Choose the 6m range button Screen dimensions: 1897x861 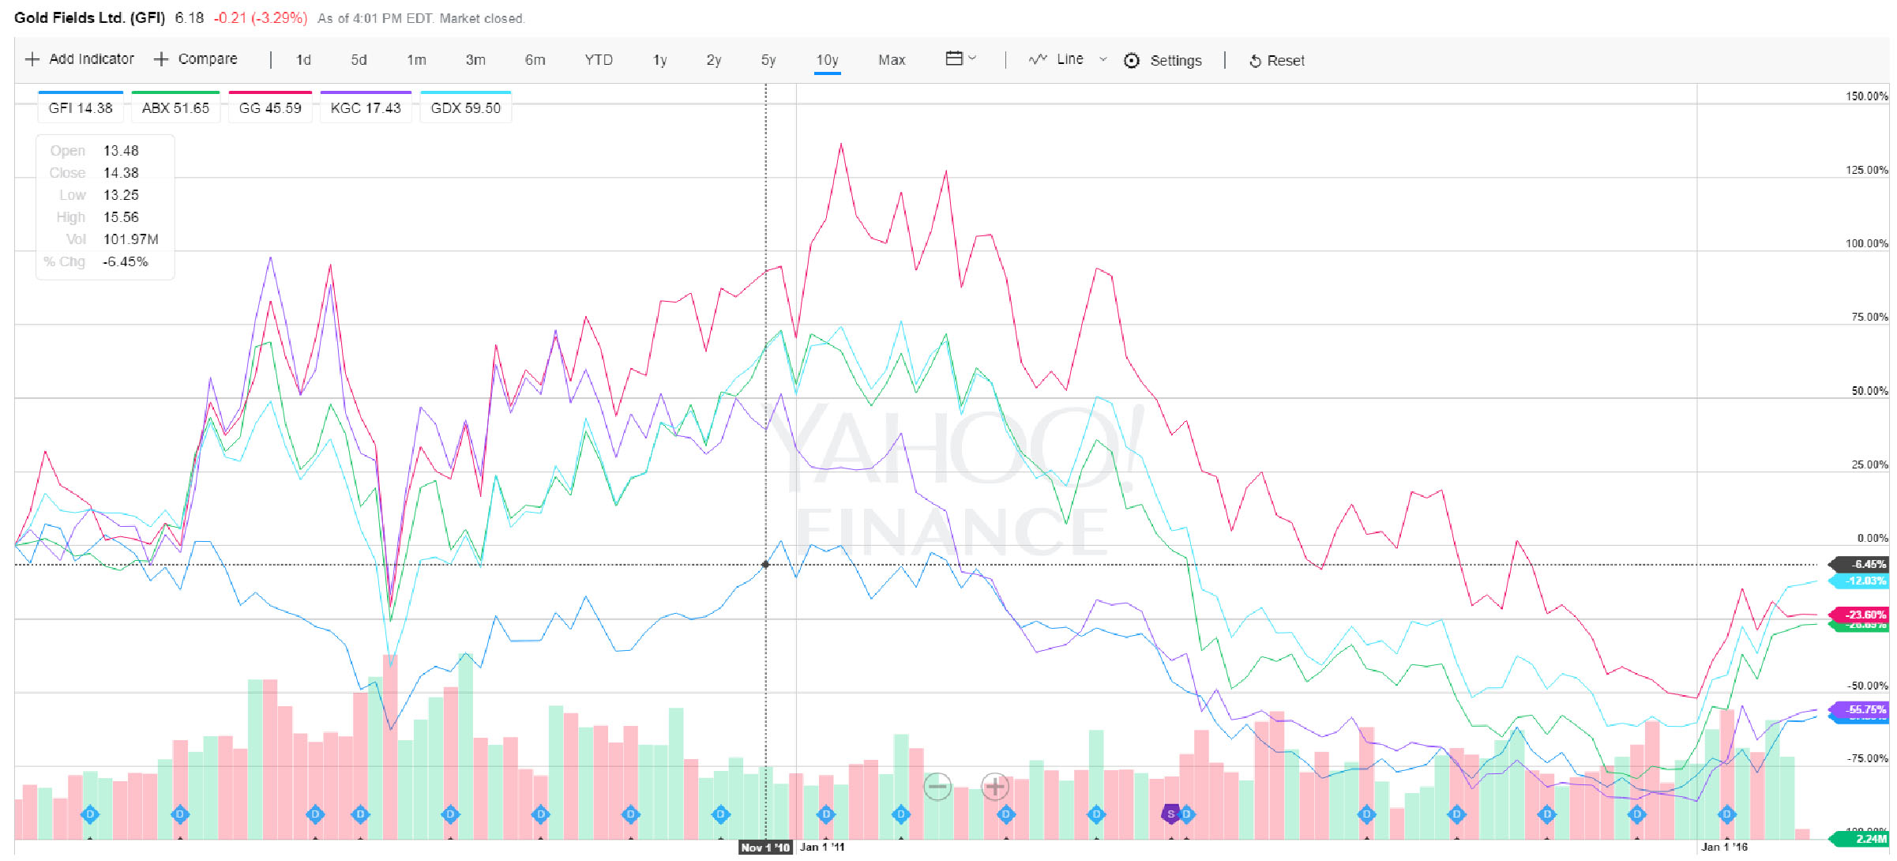(535, 60)
